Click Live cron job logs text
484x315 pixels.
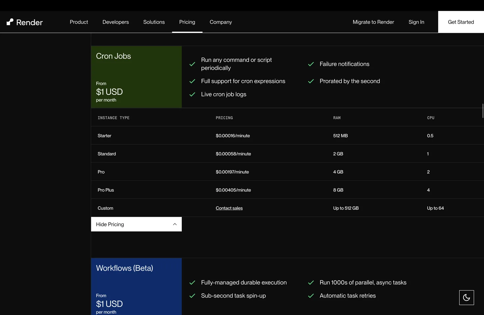click(x=224, y=94)
